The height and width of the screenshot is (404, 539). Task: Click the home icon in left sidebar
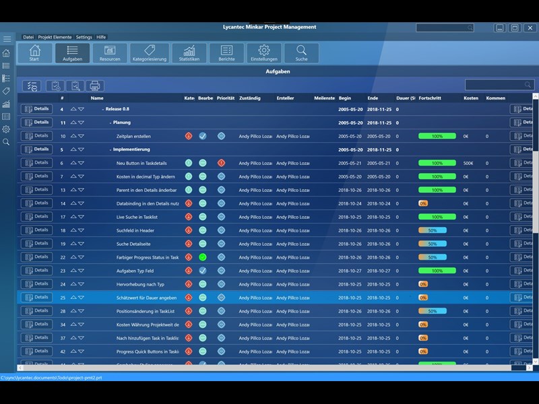6,53
